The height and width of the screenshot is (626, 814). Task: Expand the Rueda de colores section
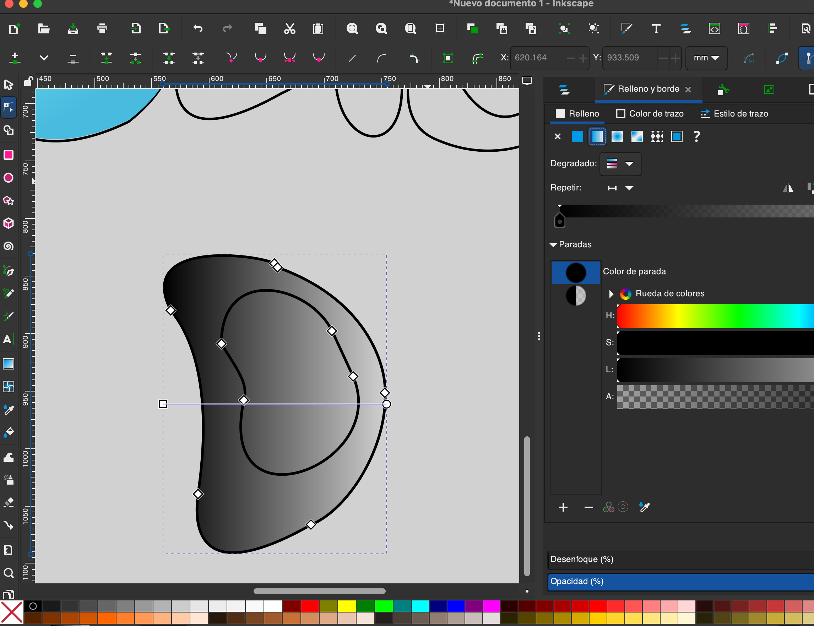611,294
